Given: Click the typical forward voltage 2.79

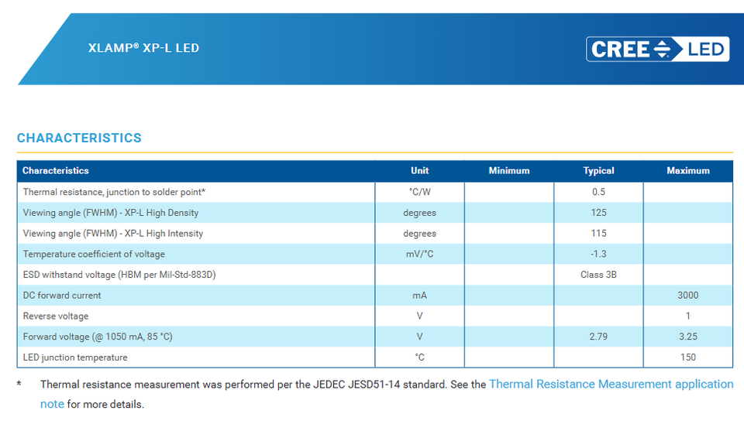Looking at the screenshot, I should point(598,337).
